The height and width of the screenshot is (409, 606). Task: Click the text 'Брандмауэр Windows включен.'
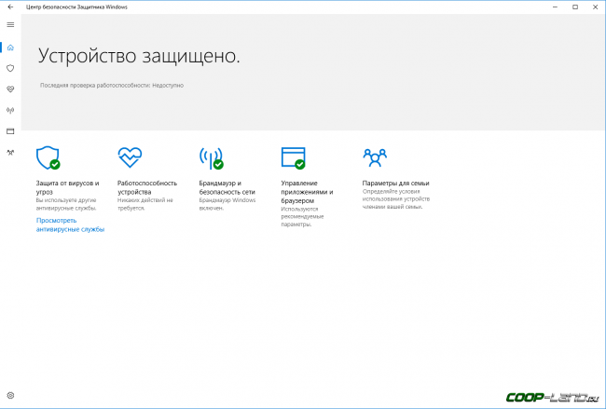(227, 204)
